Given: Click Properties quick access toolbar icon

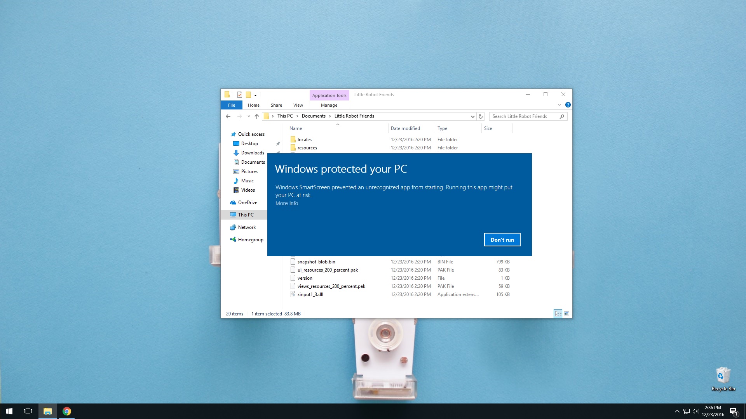Looking at the screenshot, I should point(240,95).
